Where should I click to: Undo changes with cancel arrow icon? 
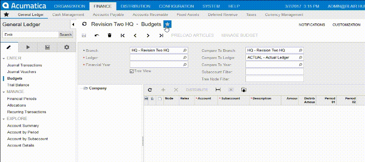pos(97,35)
